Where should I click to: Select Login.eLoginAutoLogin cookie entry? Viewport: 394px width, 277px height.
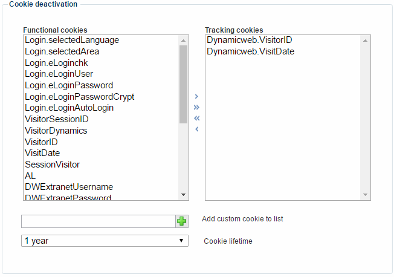[x=69, y=108]
